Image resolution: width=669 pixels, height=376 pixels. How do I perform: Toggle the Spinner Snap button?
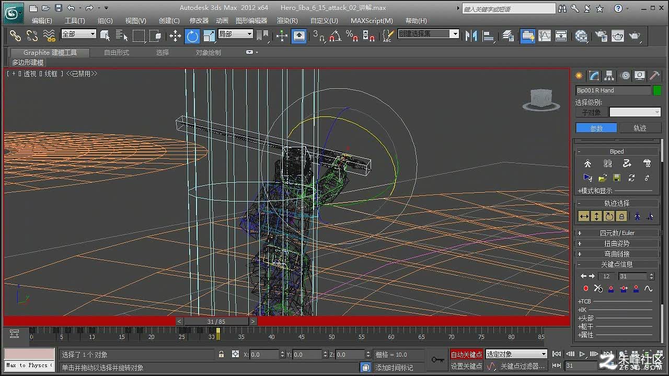(x=369, y=36)
